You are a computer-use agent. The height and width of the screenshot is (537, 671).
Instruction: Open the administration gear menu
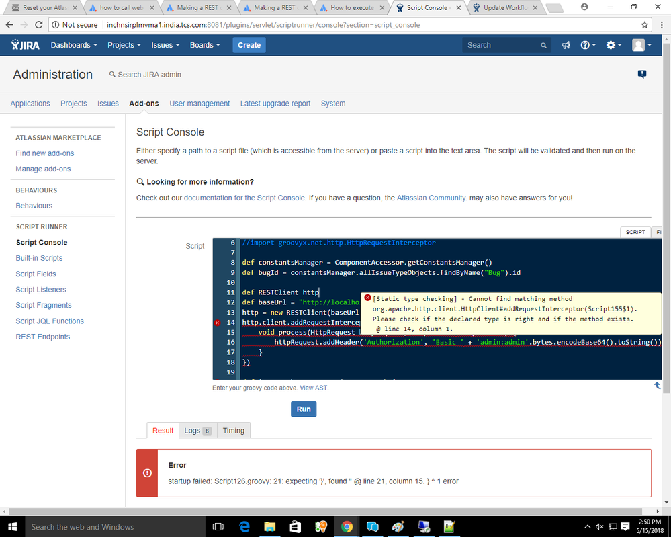point(613,45)
